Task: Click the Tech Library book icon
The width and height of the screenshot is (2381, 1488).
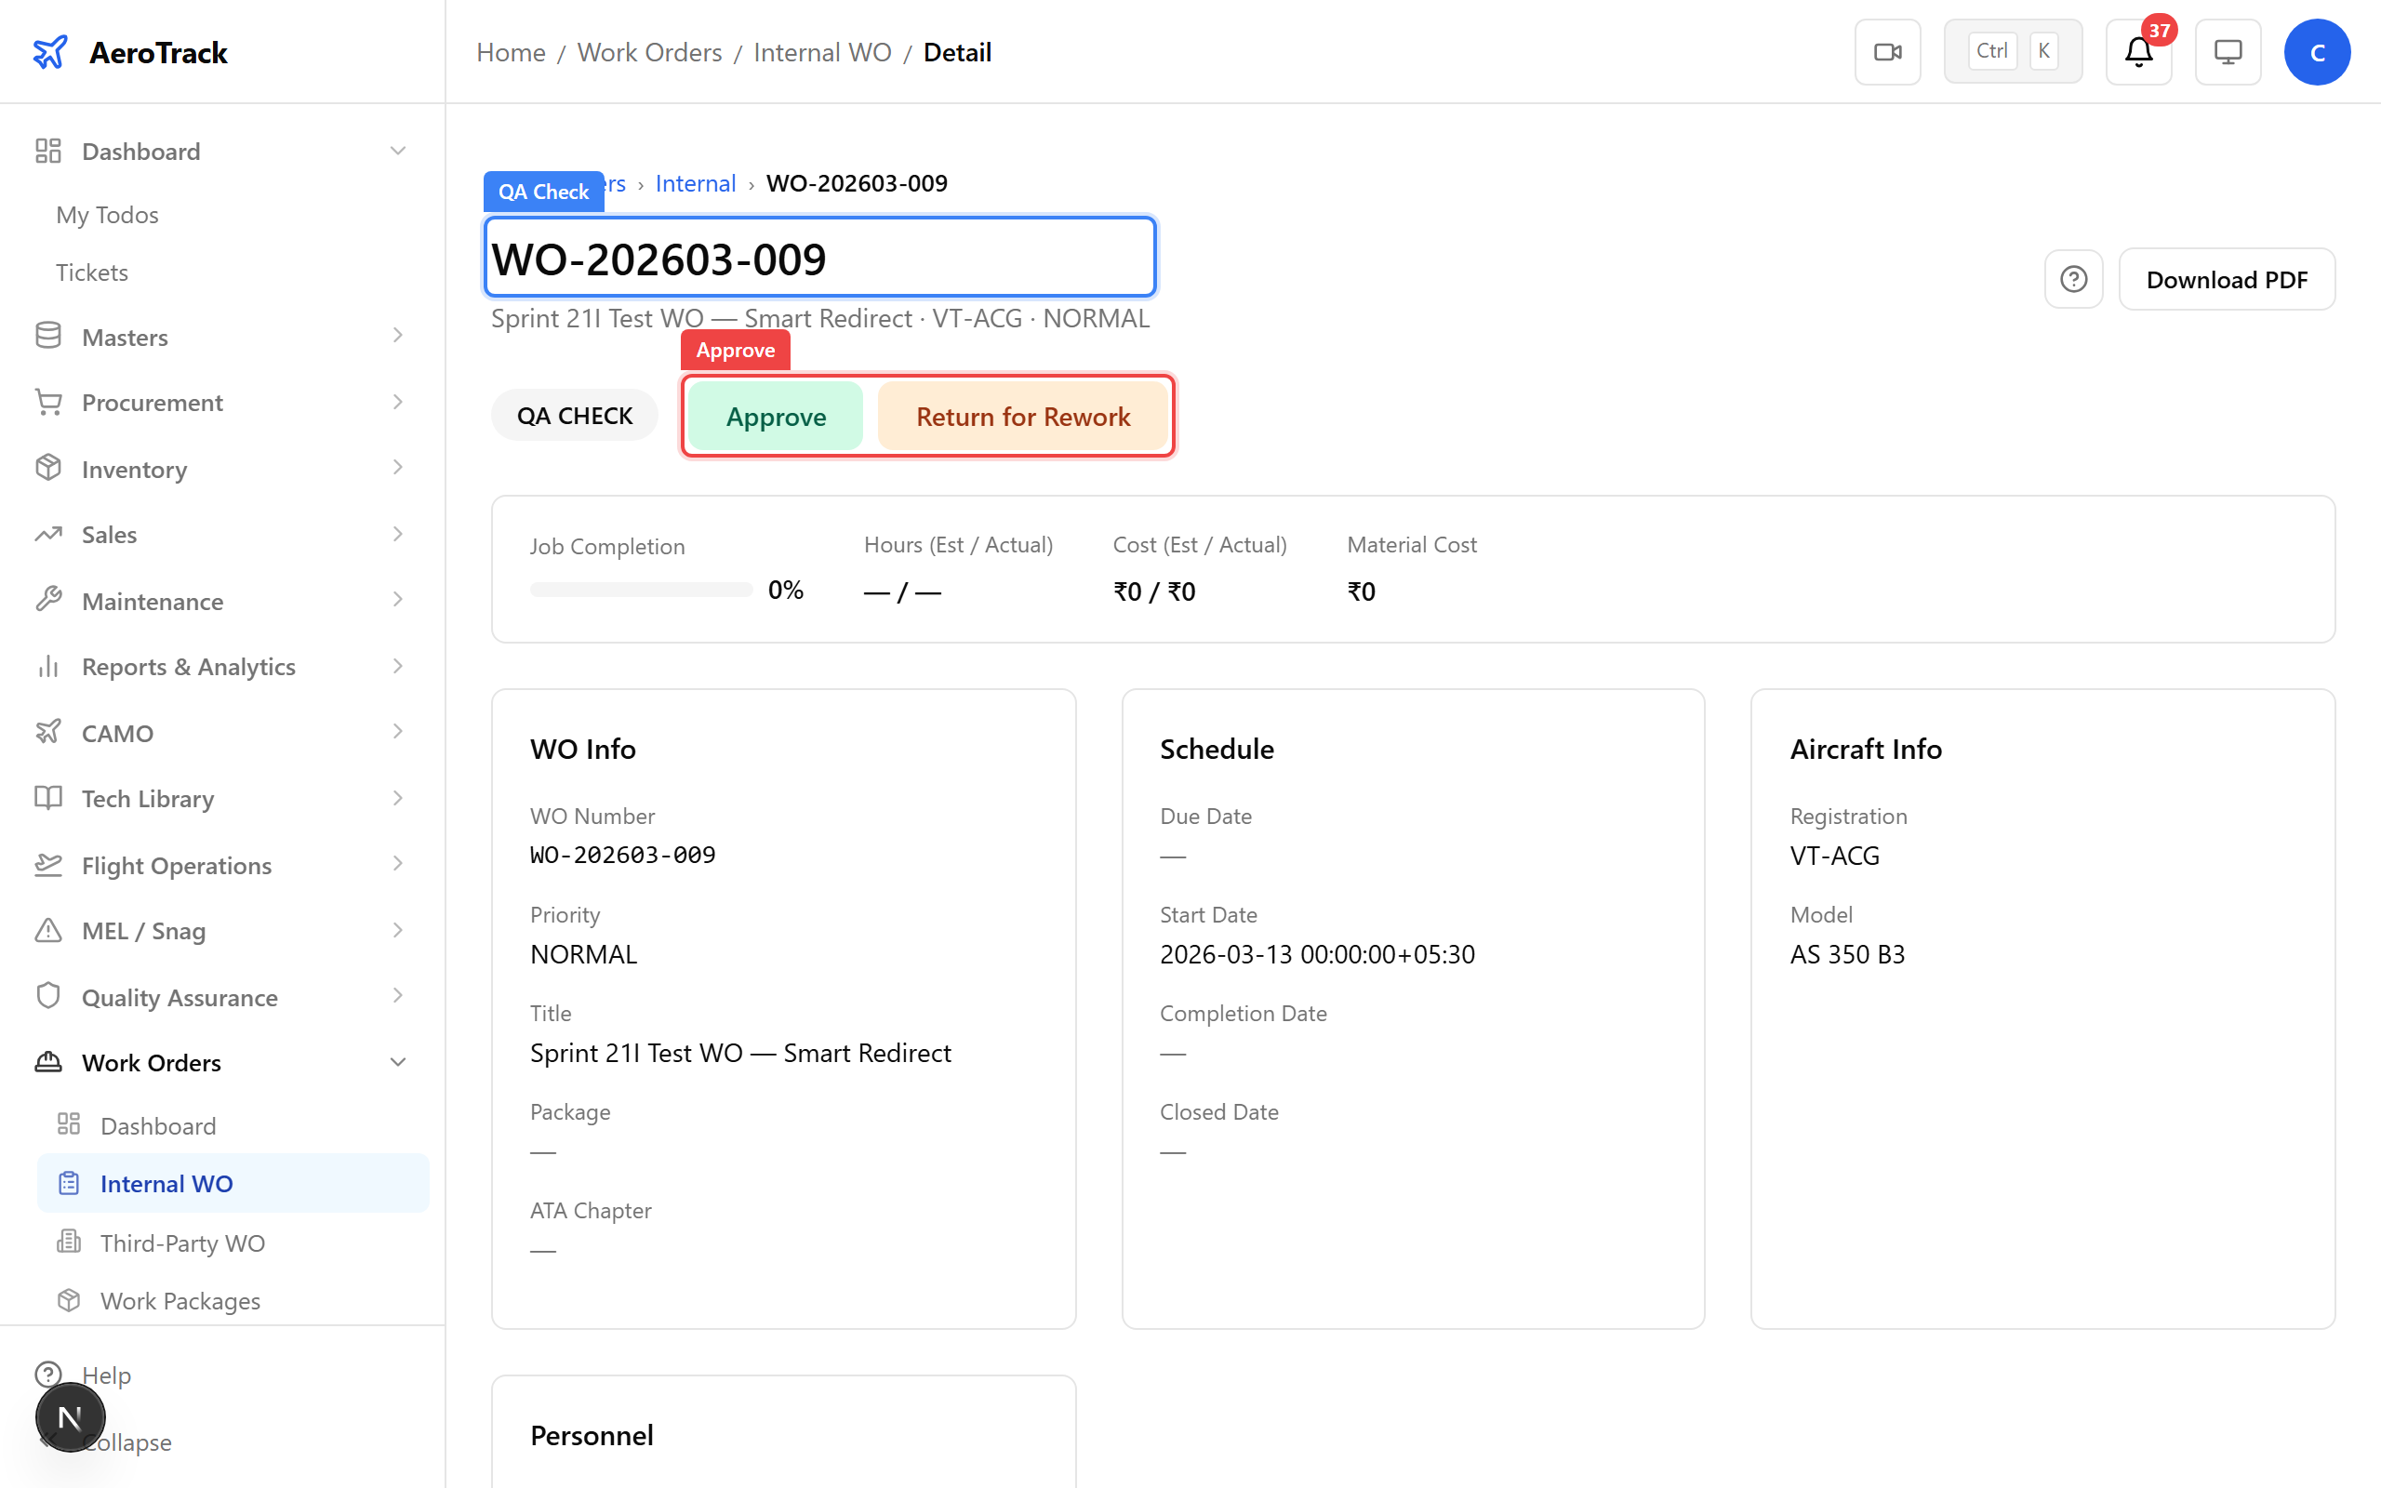Action: [x=48, y=798]
